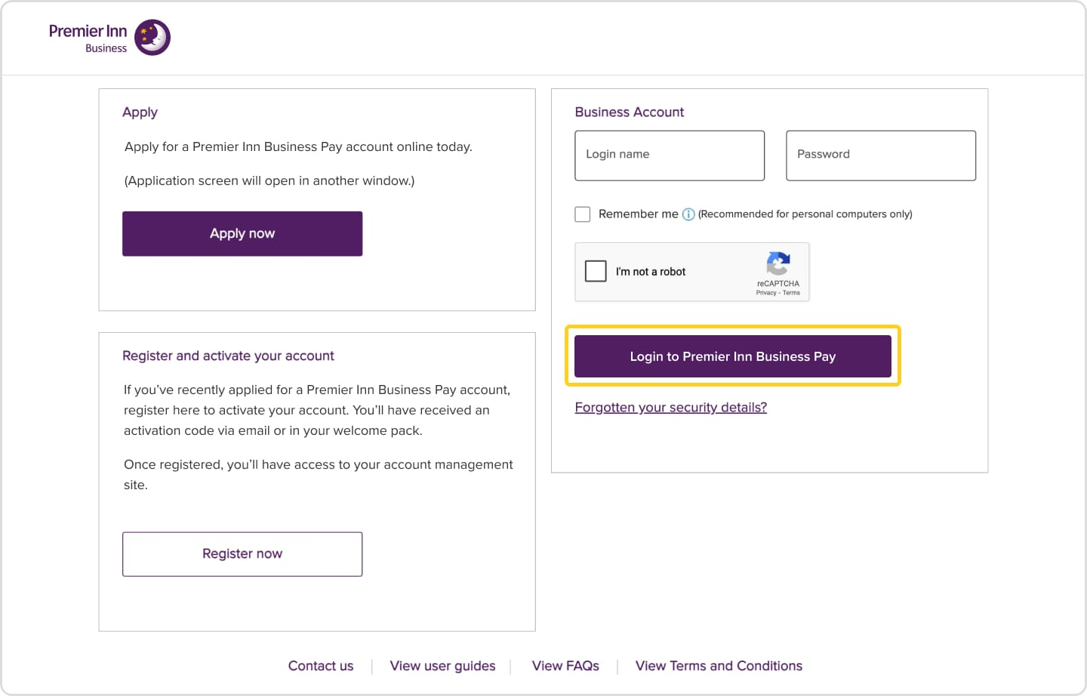Click the Premier Inn moon logo icon

pos(152,38)
